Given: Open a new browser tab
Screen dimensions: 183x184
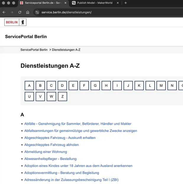Looking at the screenshot, I should 126,3.
